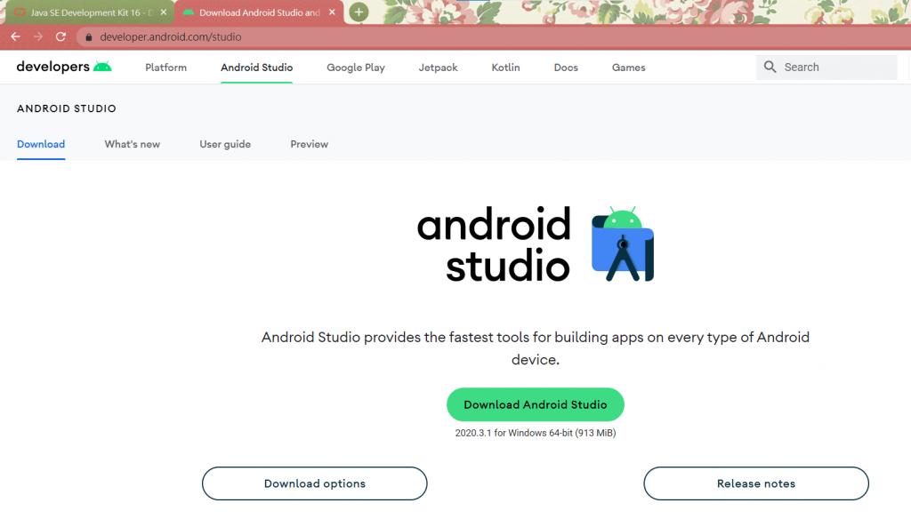Click the ANDROID STUDIO section heading
Image resolution: width=911 pixels, height=519 pixels.
click(x=66, y=108)
